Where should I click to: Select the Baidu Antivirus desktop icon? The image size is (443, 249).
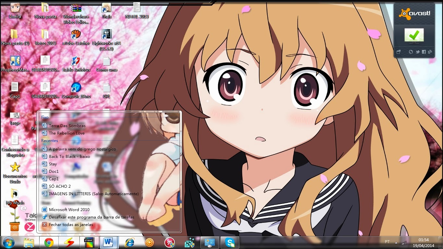click(x=76, y=64)
